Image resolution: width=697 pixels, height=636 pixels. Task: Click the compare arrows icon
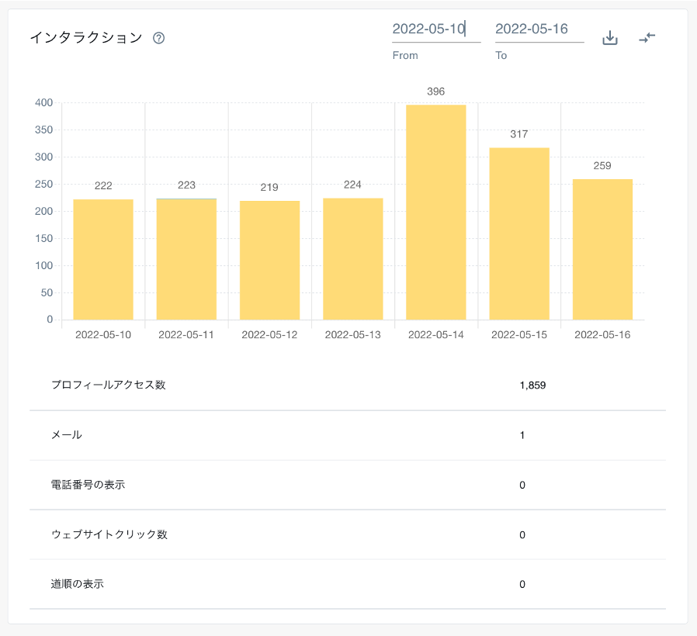point(647,37)
